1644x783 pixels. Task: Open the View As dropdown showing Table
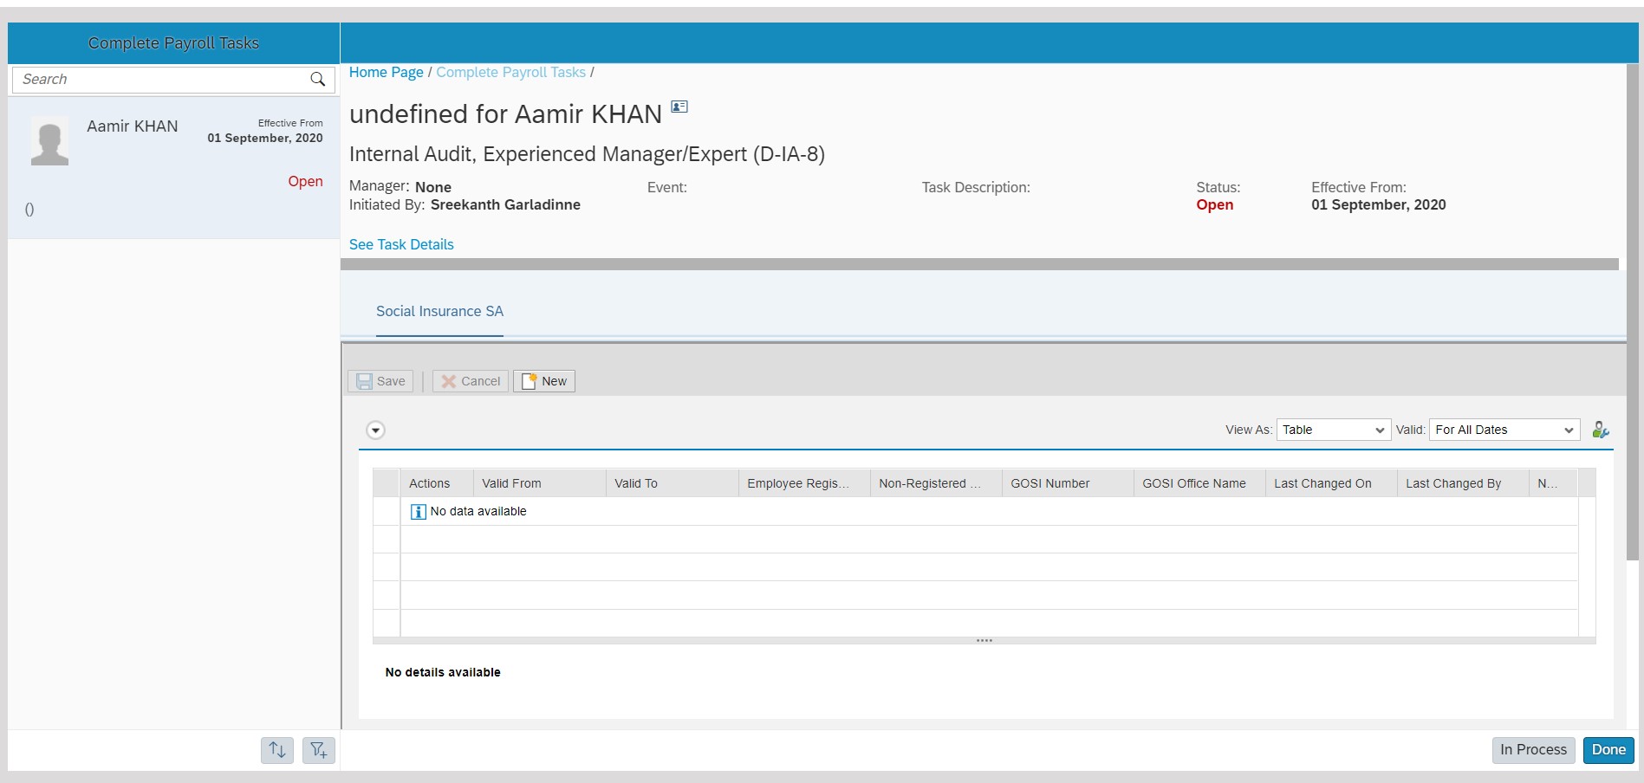click(1333, 430)
